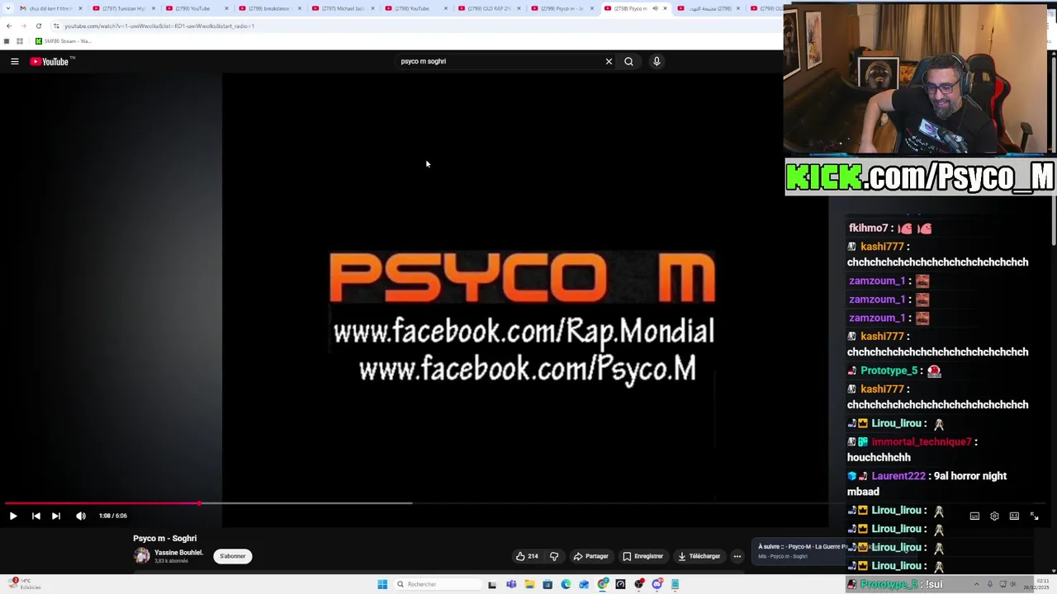Open Yassine Bouhlel's channel avatar
Image resolution: width=1057 pixels, height=594 pixels.
(x=142, y=556)
